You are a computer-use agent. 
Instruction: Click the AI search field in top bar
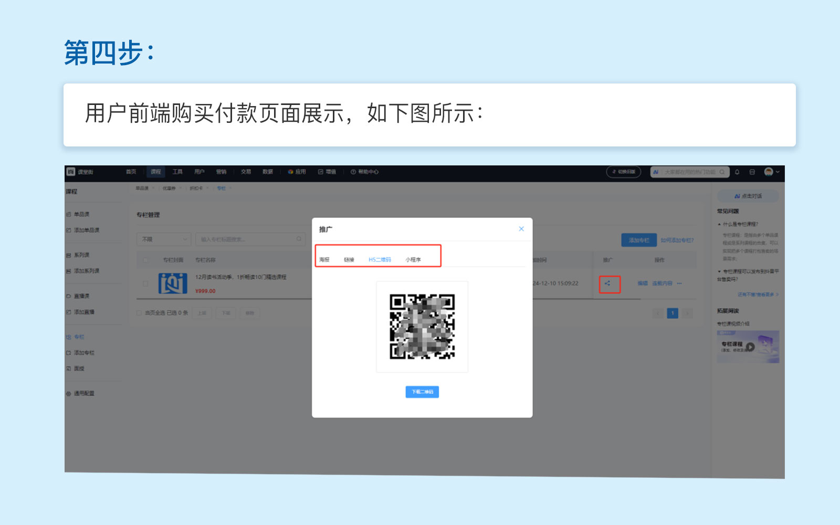pyautogui.click(x=690, y=172)
